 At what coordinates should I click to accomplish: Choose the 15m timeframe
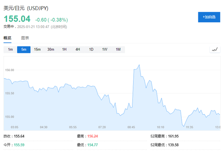37,50
